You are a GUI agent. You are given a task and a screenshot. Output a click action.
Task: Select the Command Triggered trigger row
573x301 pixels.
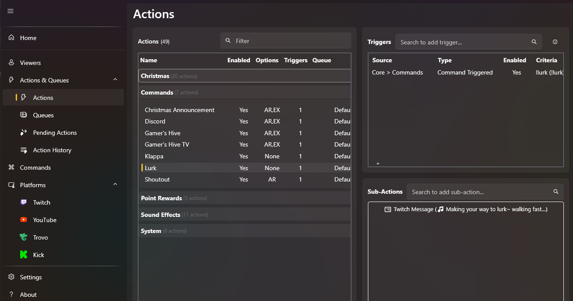click(x=465, y=73)
